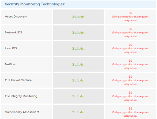
Task: Click the Network IDS label
Action: coord(14,32)
